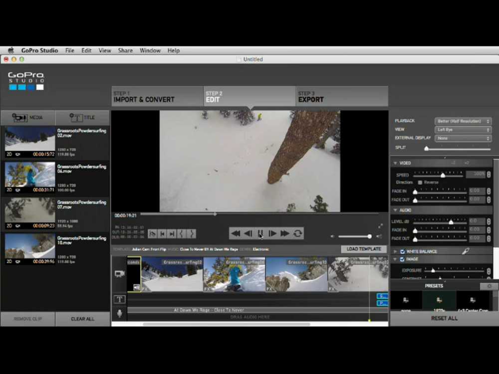Click the title track T icon

pyautogui.click(x=119, y=299)
